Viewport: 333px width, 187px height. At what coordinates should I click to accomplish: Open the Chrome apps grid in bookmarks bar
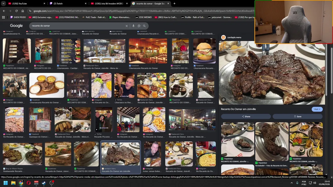tap(3, 17)
